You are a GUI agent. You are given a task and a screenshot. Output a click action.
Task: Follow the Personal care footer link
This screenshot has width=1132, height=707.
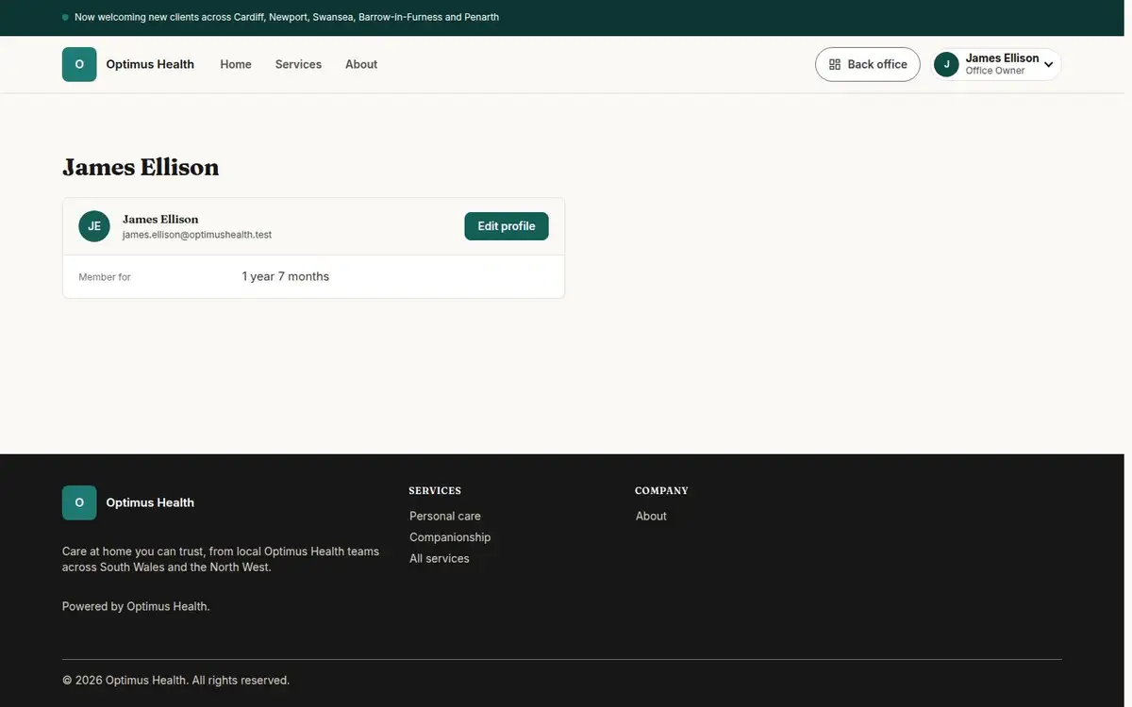tap(445, 516)
